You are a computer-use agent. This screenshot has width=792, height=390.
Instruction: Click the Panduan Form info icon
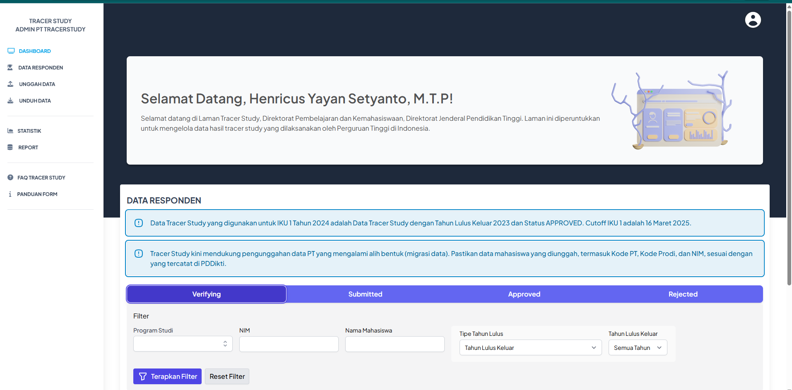pos(10,194)
